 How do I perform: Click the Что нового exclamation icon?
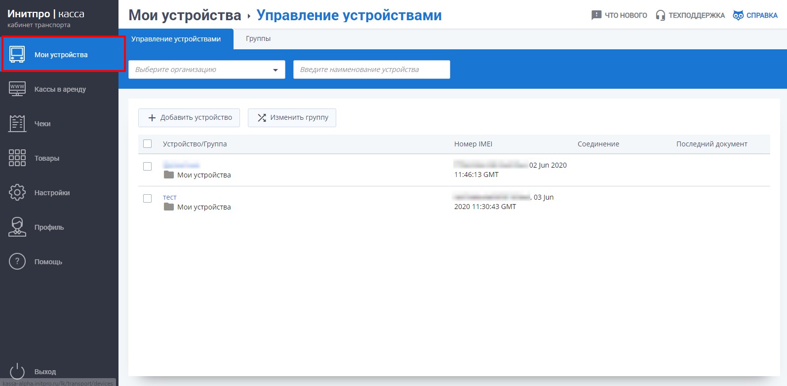click(596, 15)
